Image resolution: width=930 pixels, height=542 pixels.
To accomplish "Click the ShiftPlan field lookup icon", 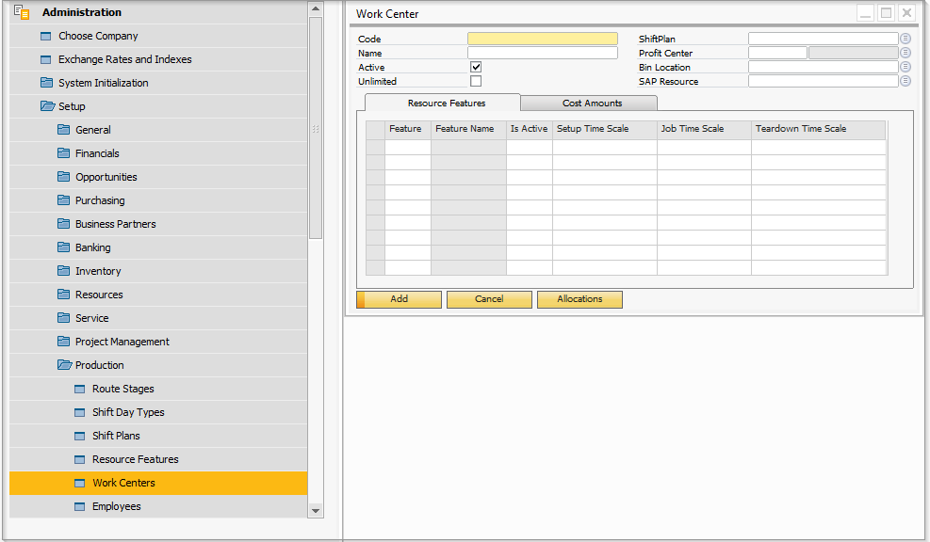I will point(906,39).
